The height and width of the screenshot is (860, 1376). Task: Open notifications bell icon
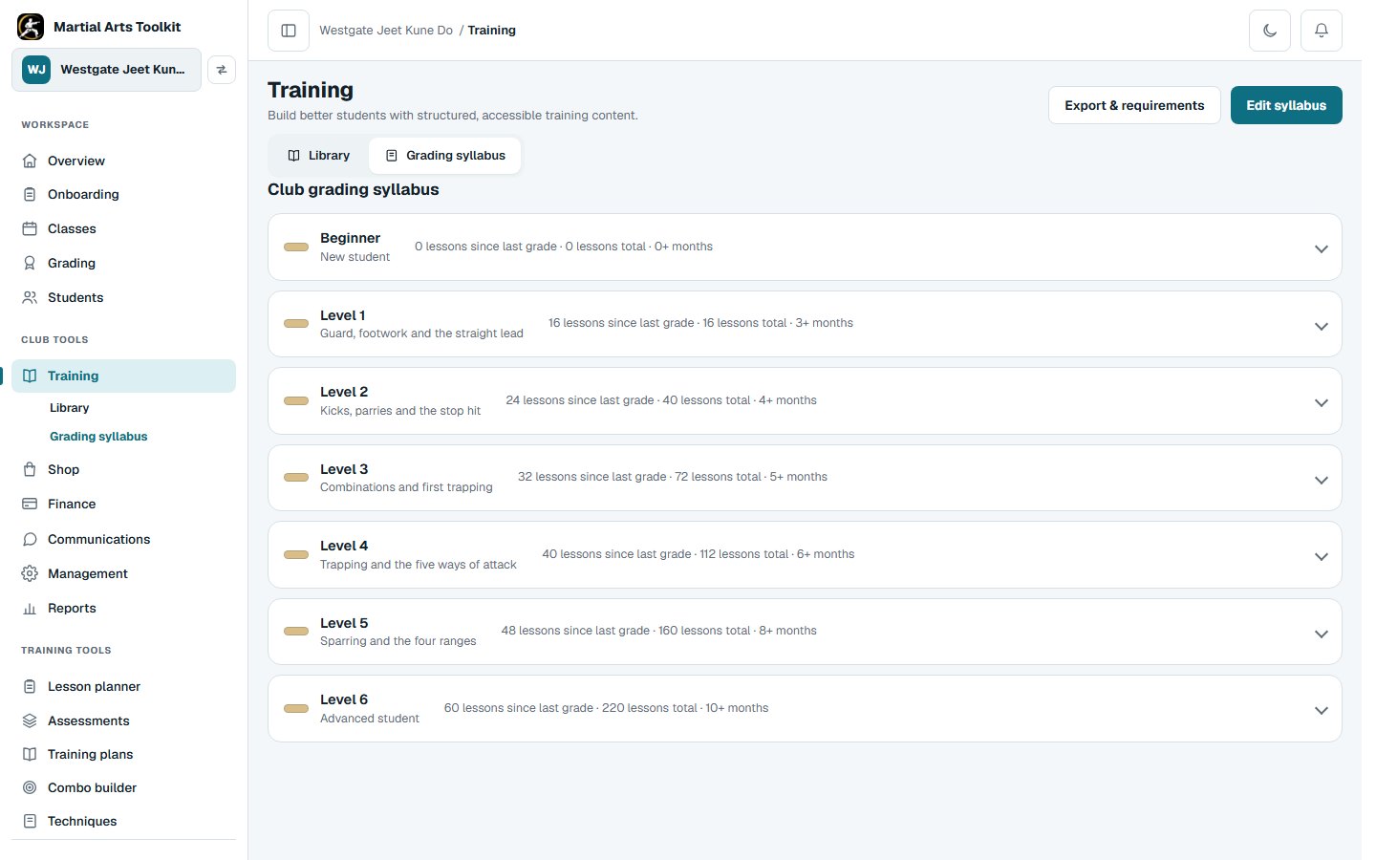pos(1322,31)
